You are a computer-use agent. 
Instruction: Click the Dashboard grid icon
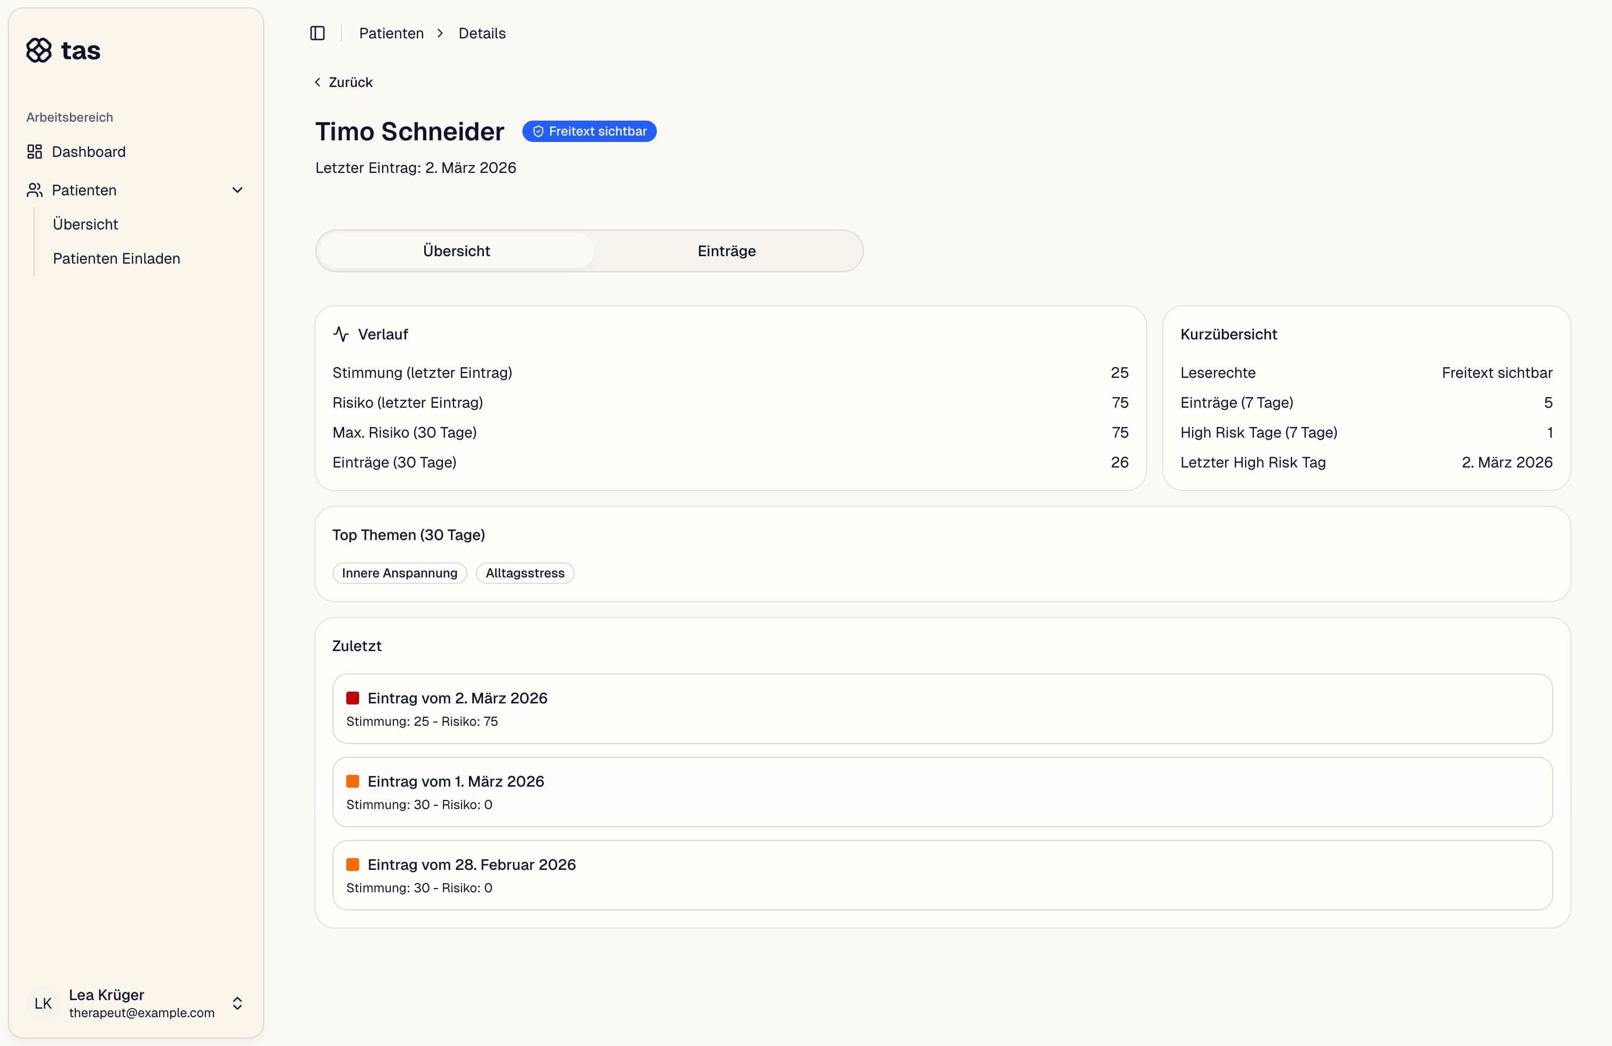pos(35,152)
